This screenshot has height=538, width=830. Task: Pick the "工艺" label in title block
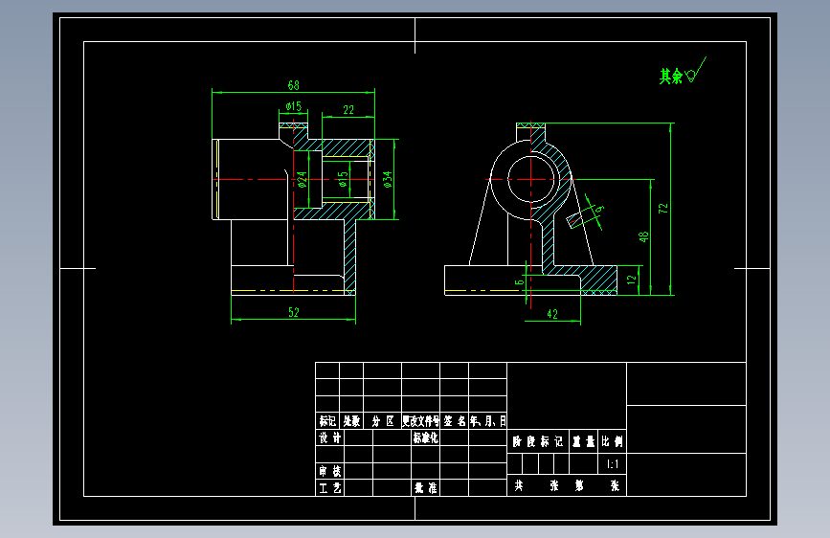coord(329,487)
